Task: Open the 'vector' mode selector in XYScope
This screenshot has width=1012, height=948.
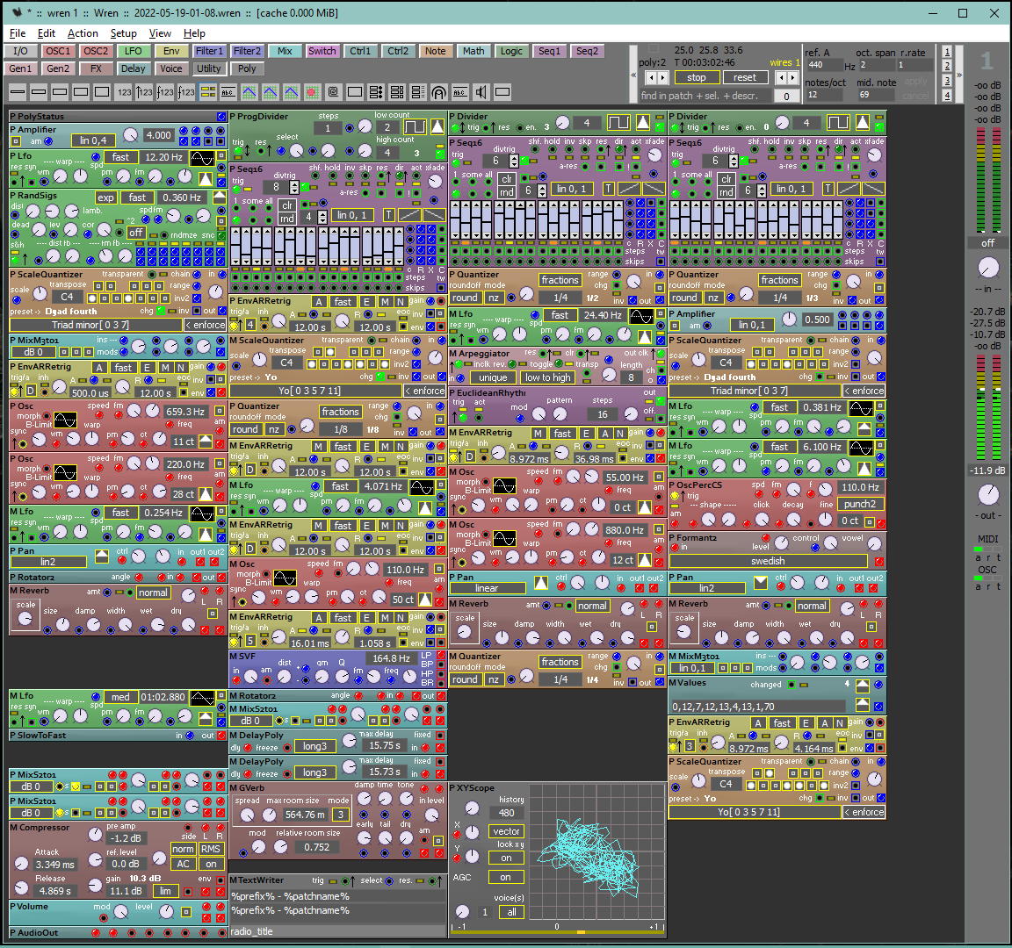Action: 507,831
